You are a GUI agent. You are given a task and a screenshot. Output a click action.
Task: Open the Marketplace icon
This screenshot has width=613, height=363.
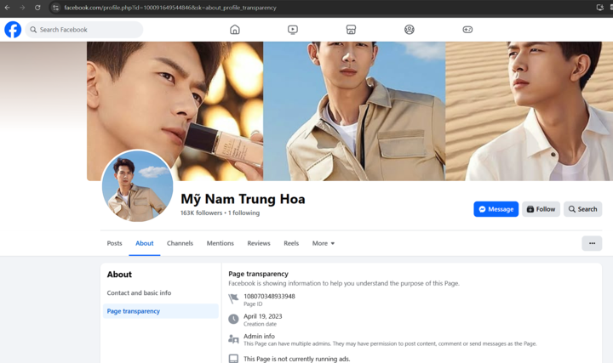[x=351, y=30]
